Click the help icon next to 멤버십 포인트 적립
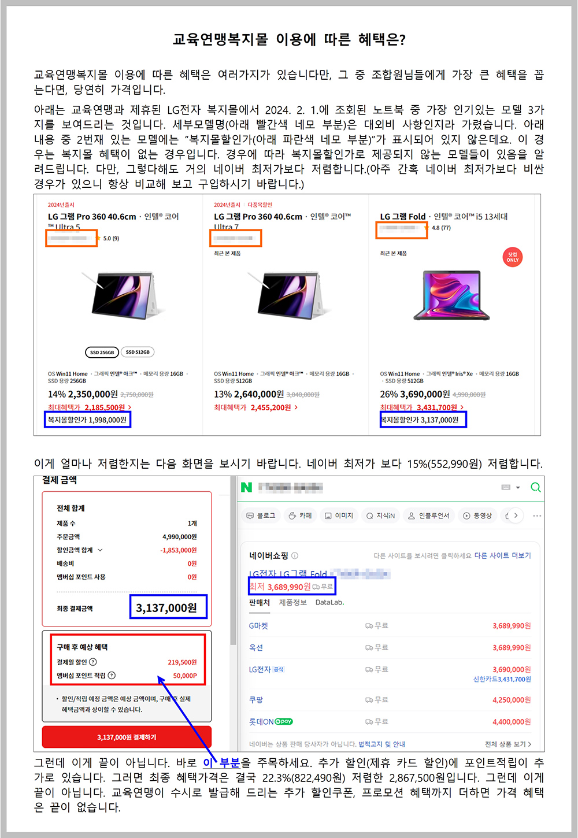The image size is (578, 838). click(112, 676)
